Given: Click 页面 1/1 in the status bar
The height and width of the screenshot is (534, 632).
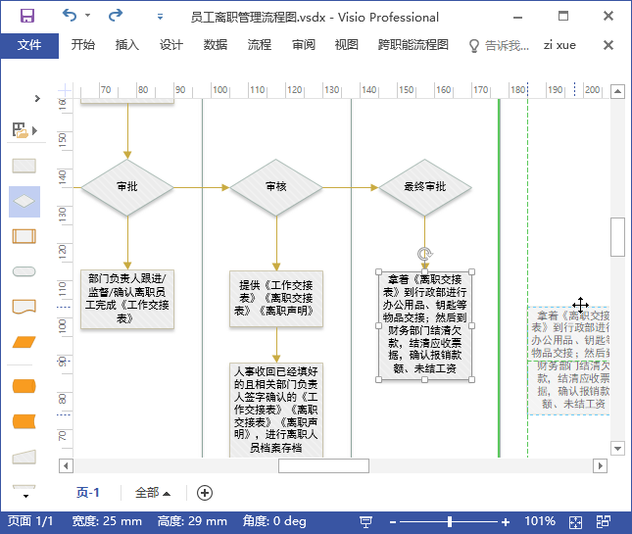Looking at the screenshot, I should (x=30, y=521).
